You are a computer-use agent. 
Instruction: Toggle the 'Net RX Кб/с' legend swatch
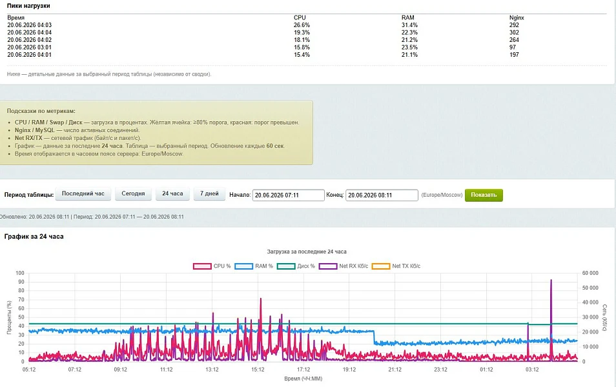tap(328, 266)
